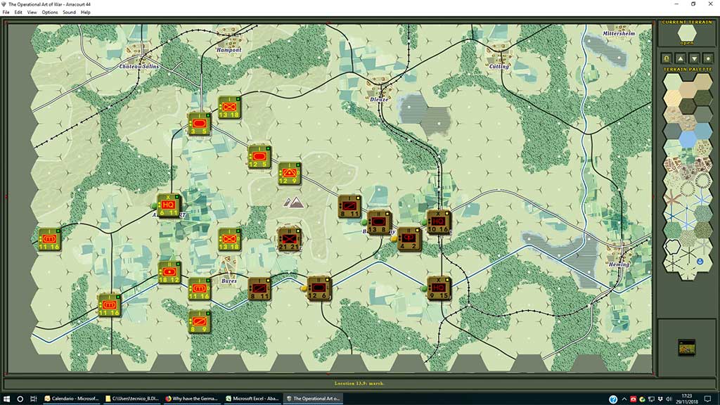Select the brown armor unit marked 12 6
The image size is (720, 405).
(x=319, y=288)
